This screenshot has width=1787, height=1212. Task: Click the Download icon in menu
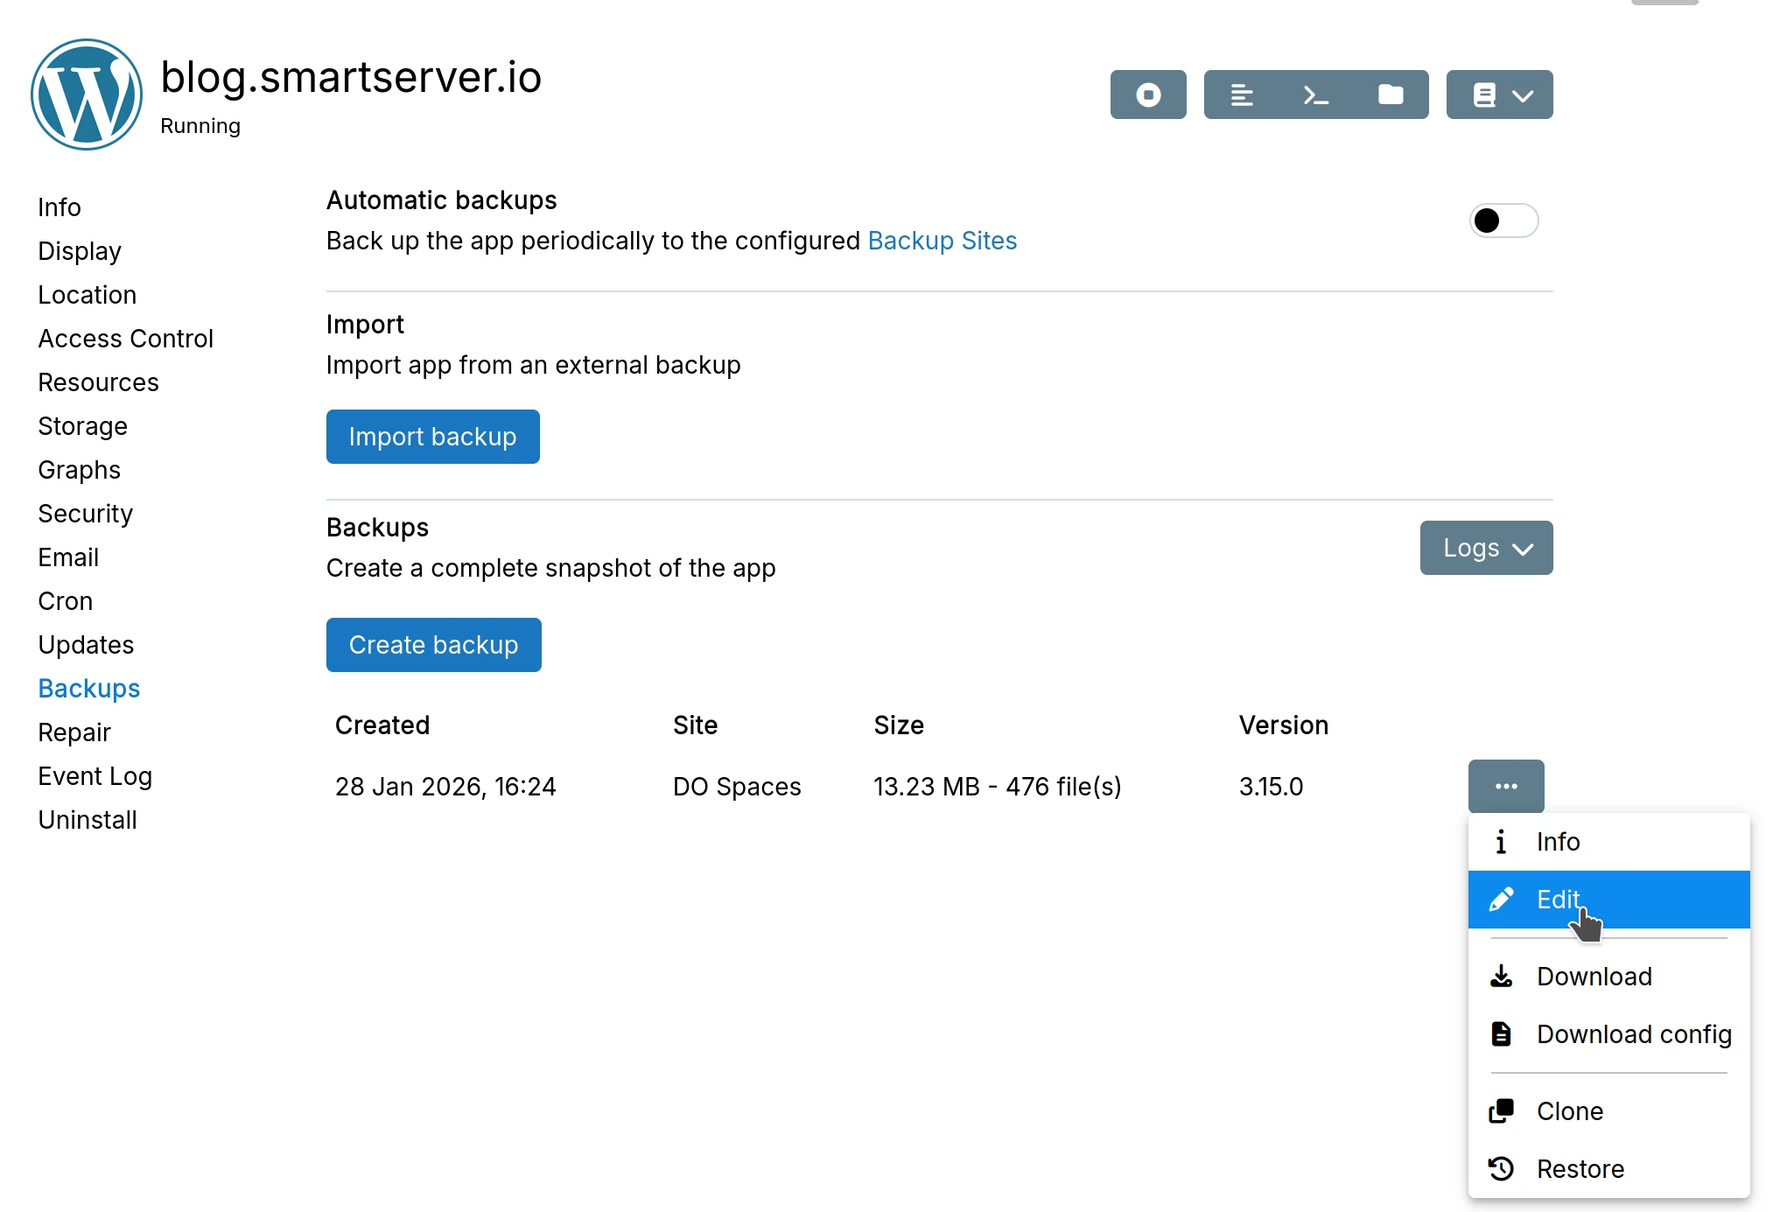1501,976
